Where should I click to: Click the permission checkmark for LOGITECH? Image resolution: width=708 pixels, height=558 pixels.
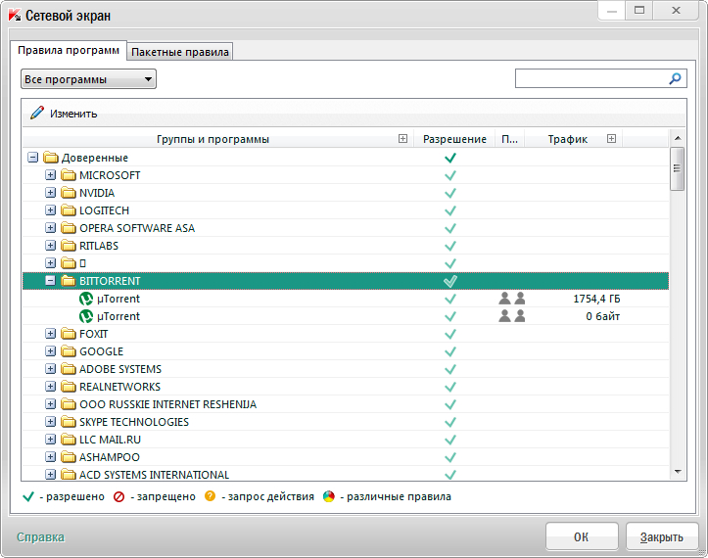pos(450,210)
